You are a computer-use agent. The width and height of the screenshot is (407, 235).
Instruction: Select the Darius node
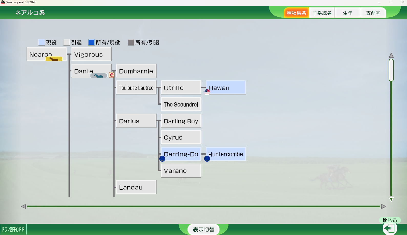pyautogui.click(x=136, y=121)
